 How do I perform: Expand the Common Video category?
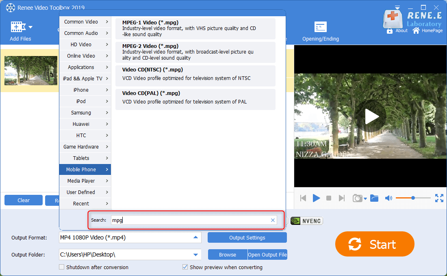coord(85,22)
